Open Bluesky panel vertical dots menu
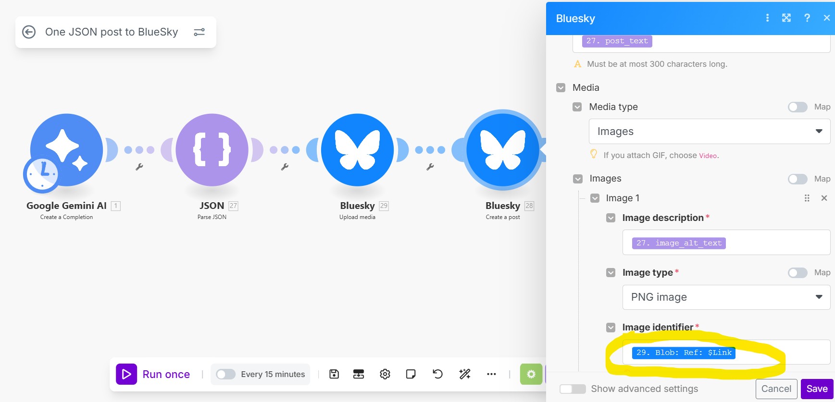Screen dimensions: 835x402 pos(767,18)
